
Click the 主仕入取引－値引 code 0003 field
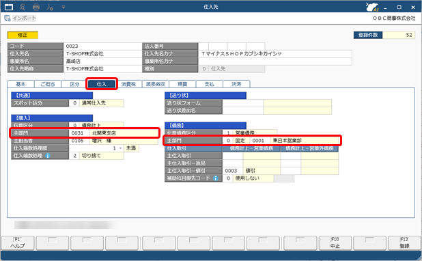click(x=233, y=171)
